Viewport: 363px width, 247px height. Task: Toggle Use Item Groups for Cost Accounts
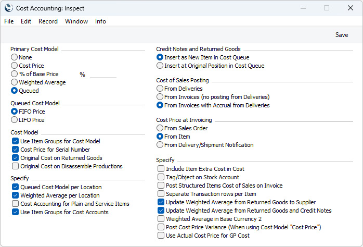[x=15, y=212]
